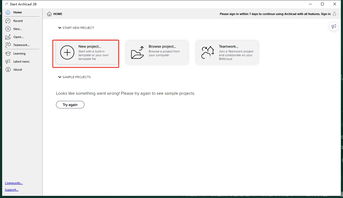Open the Community link

[x=14, y=183]
